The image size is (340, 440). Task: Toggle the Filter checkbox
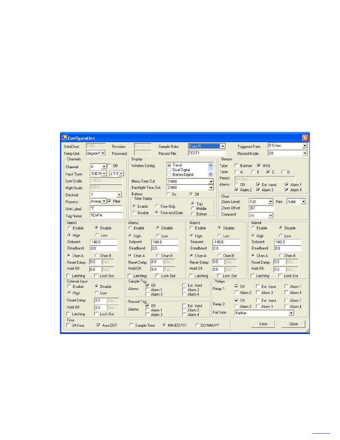109,201
